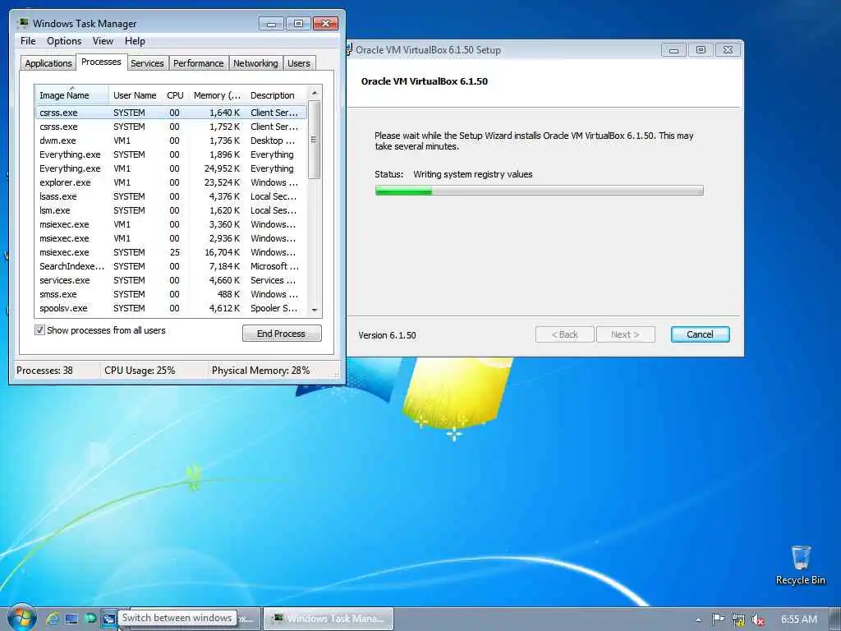Open the File menu
841x631 pixels.
[x=28, y=41]
